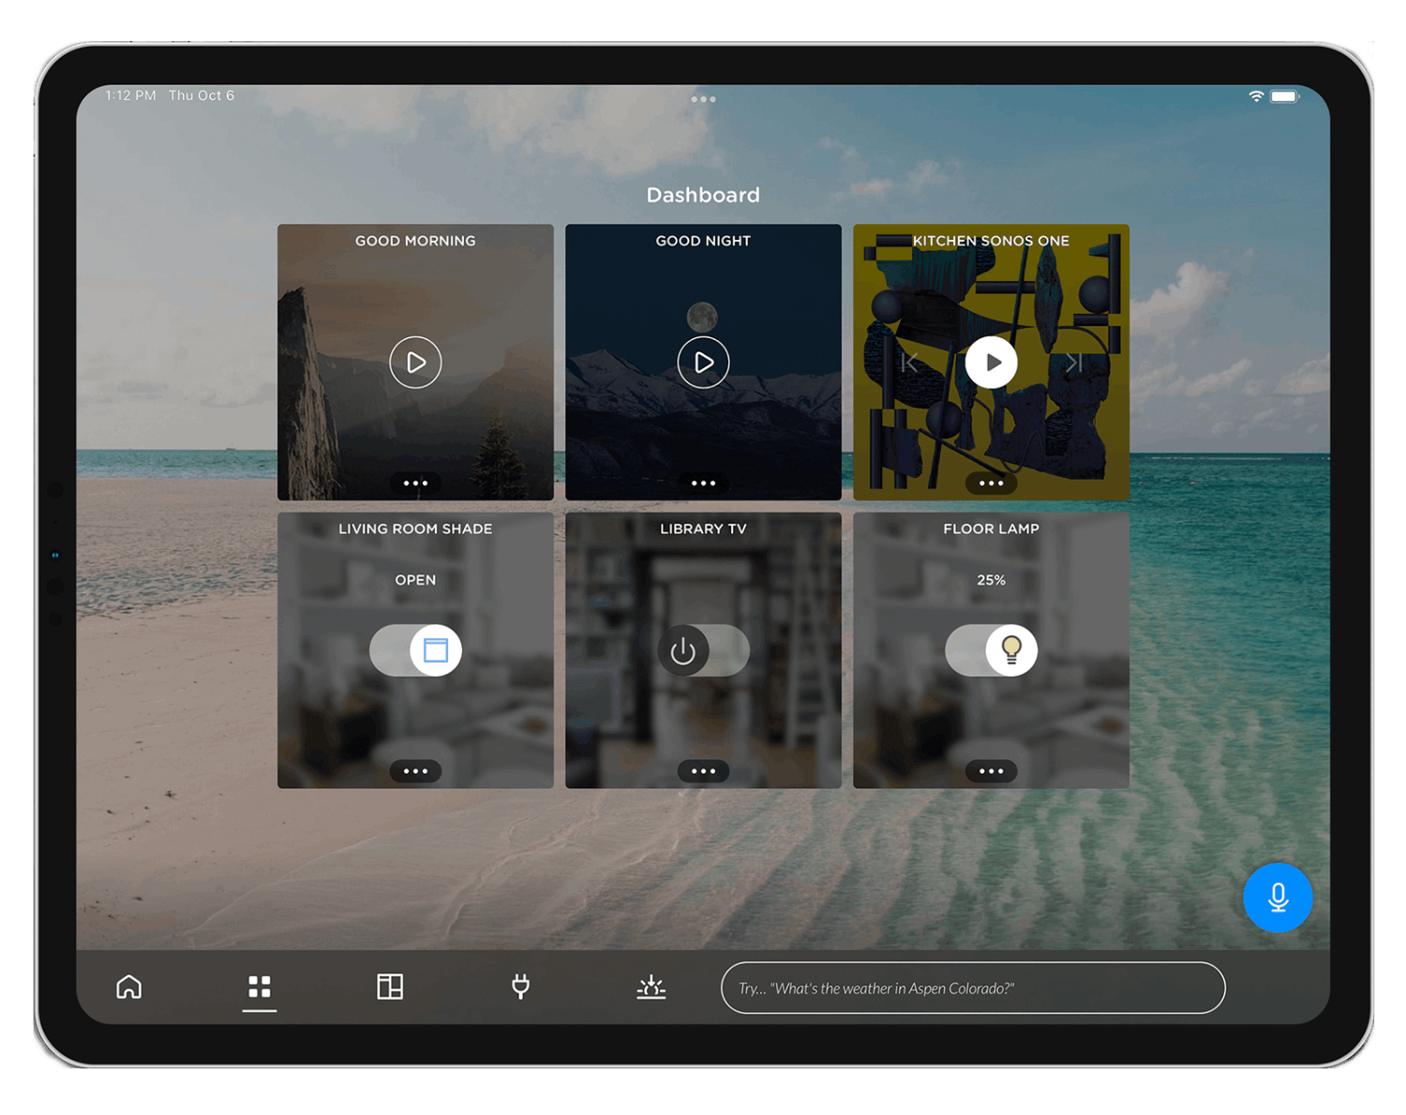
Task: Click the GOOD NIGHT tile title
Action: point(703,241)
